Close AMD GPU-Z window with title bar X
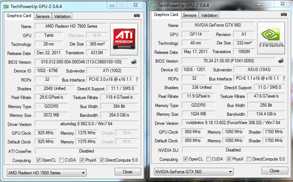Viewport: 293px width, 182px height. pyautogui.click(x=135, y=5)
